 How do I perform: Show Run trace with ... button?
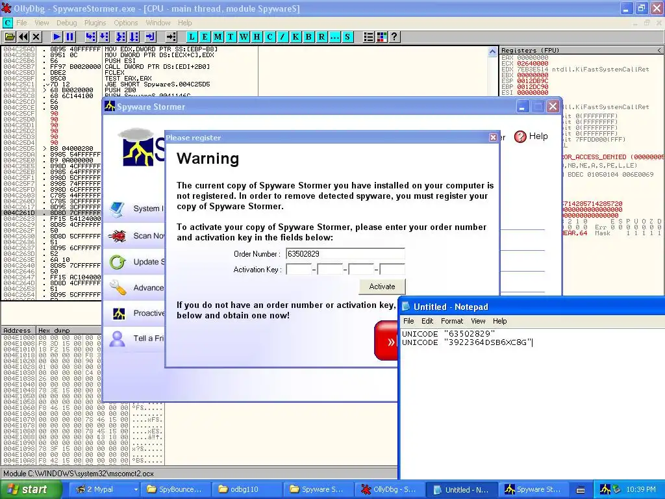pyautogui.click(x=334, y=37)
